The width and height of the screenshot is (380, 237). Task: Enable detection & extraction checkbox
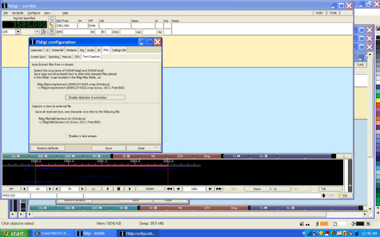(67, 97)
